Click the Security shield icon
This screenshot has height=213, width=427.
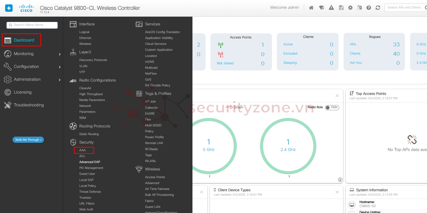(73, 142)
